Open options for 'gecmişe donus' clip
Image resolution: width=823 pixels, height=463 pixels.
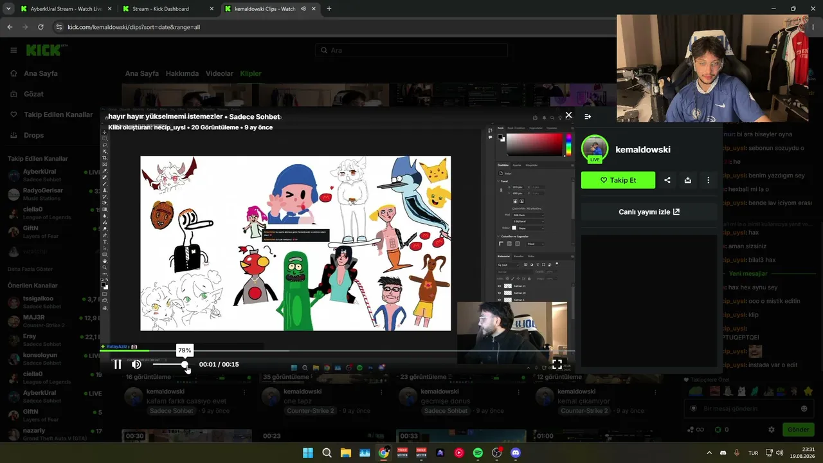(520, 392)
